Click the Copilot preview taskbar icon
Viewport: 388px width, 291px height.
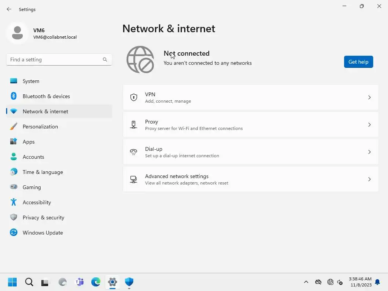tap(63, 282)
